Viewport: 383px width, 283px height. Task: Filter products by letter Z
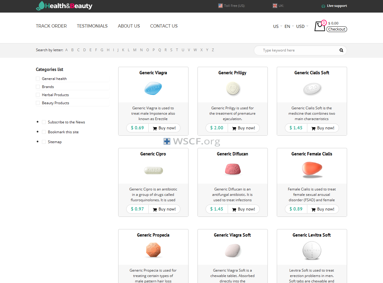(x=213, y=50)
